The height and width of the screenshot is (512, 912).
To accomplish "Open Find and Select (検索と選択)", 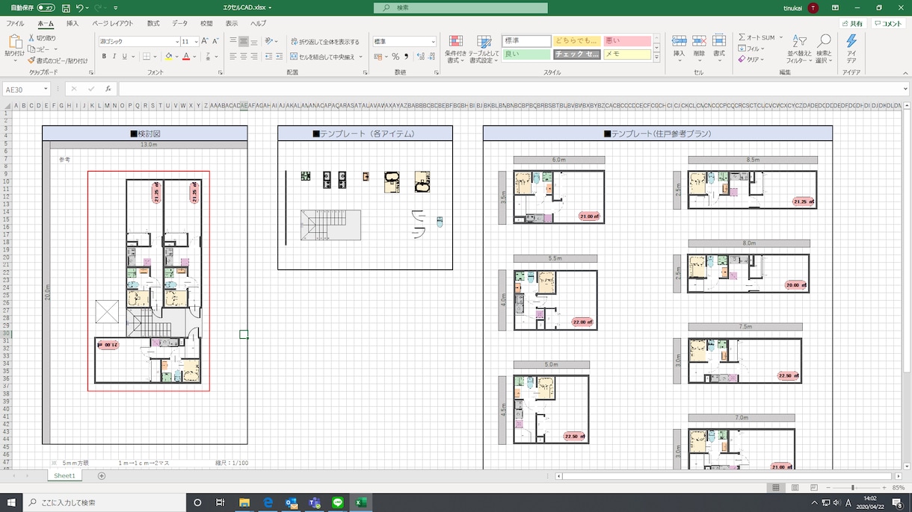I will 824,49.
